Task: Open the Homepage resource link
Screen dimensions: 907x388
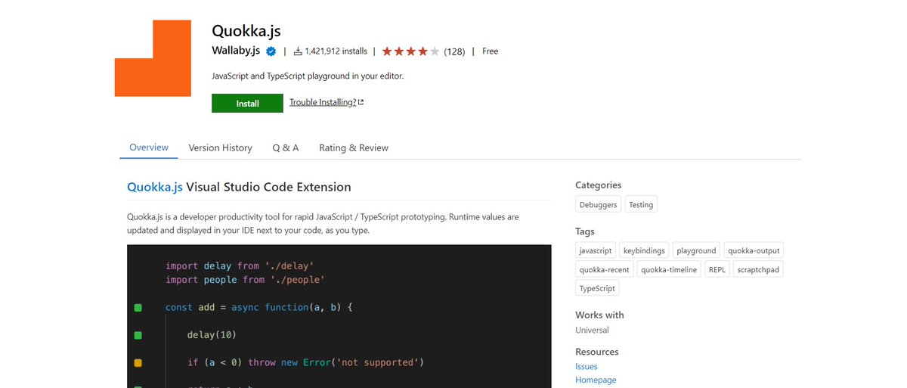Action: [x=596, y=380]
